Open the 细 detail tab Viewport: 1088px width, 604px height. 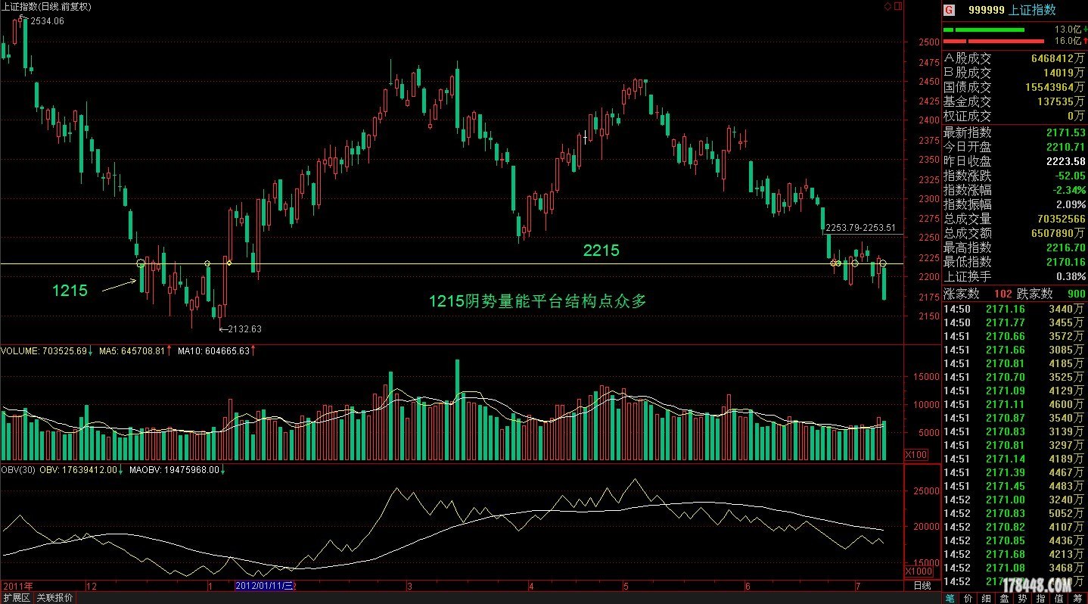pos(987,598)
